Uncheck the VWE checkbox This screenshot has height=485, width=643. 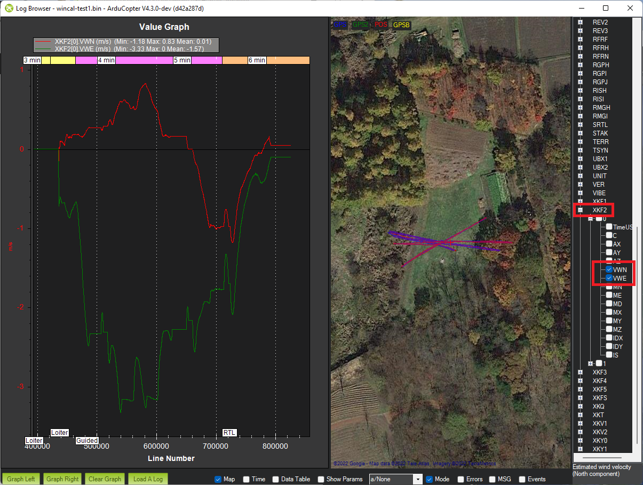coord(609,279)
